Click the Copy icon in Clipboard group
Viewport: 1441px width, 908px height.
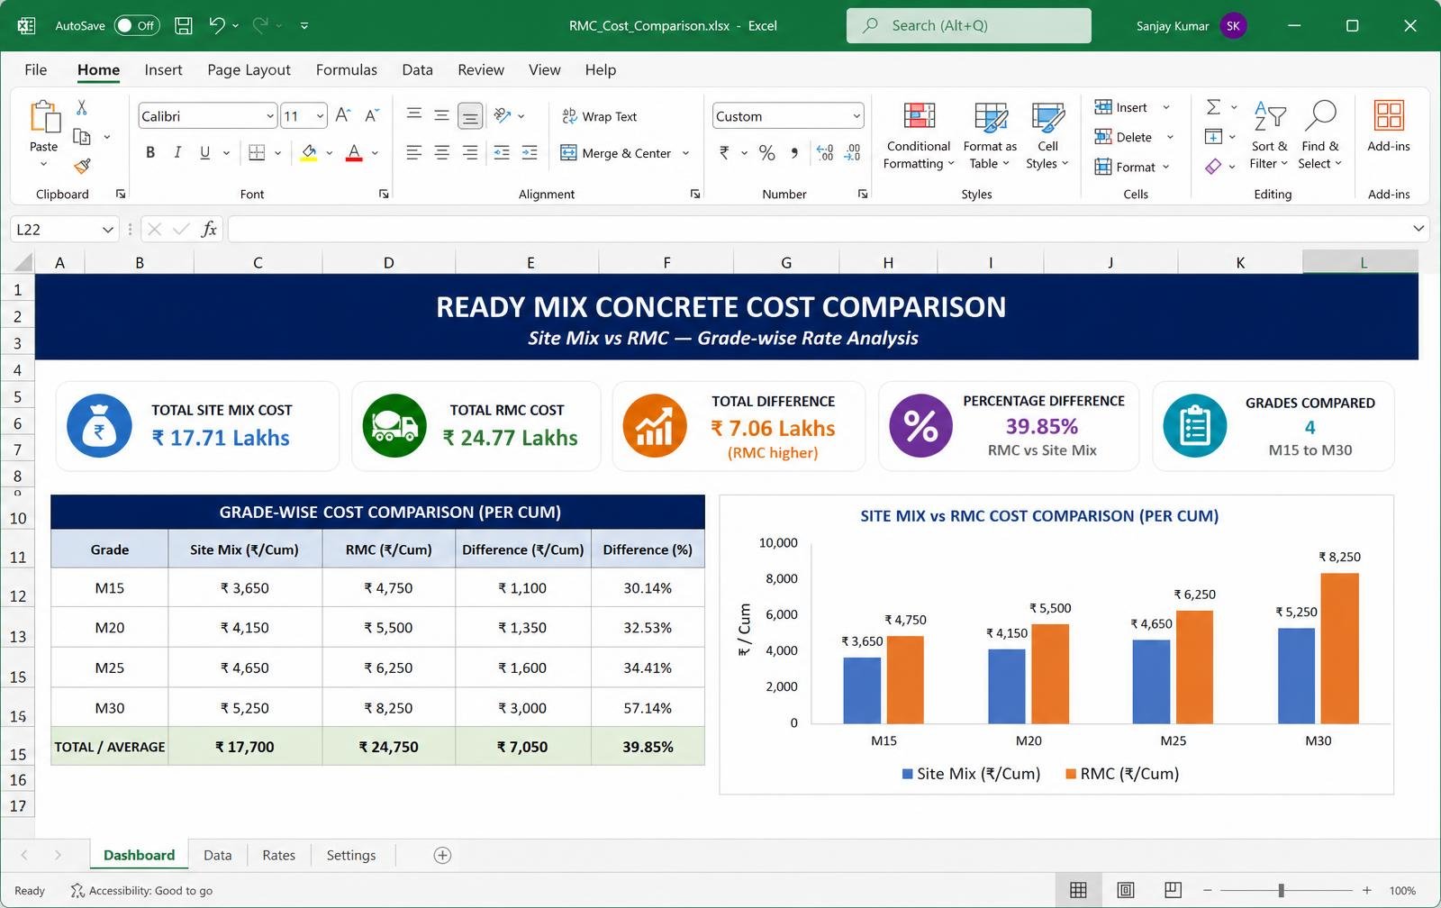pyautogui.click(x=82, y=137)
